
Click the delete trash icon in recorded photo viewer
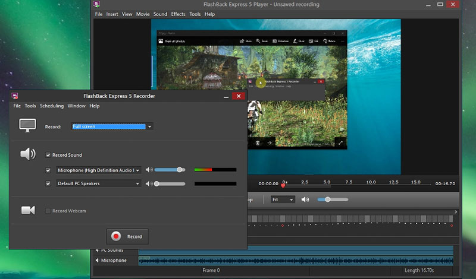tap(258, 142)
